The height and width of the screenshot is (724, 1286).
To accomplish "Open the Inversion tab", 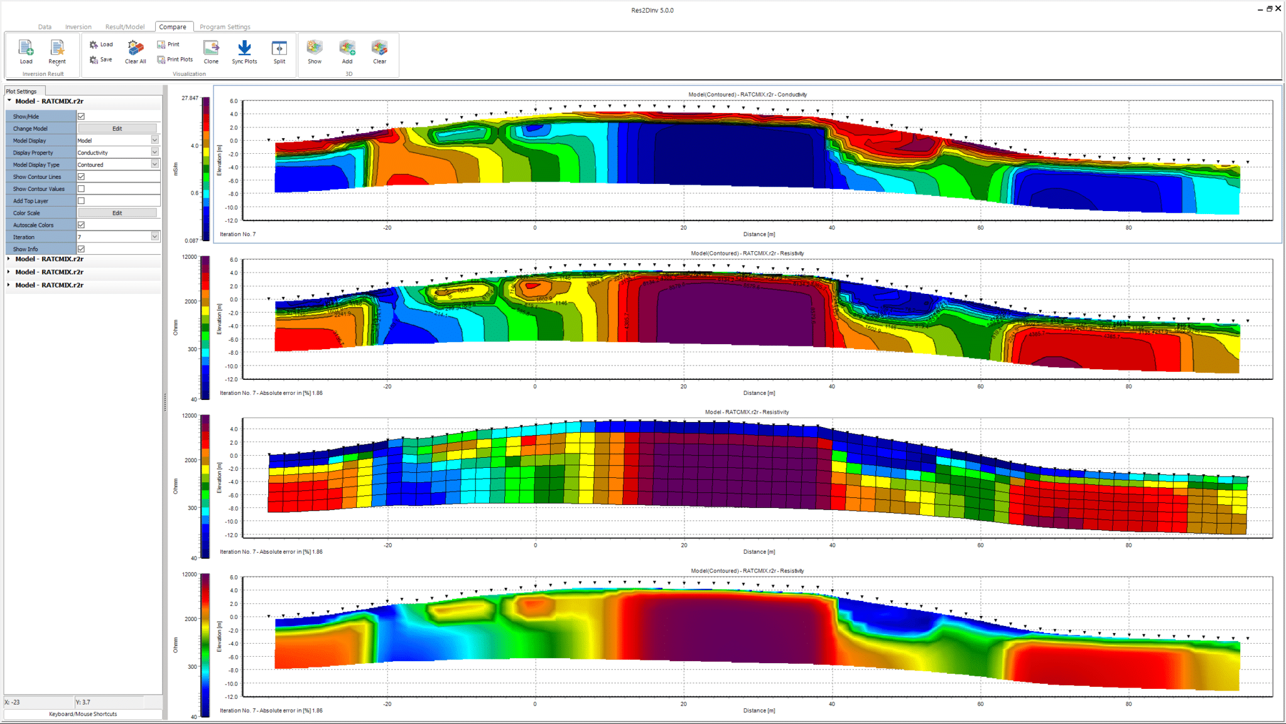I will pos(78,26).
